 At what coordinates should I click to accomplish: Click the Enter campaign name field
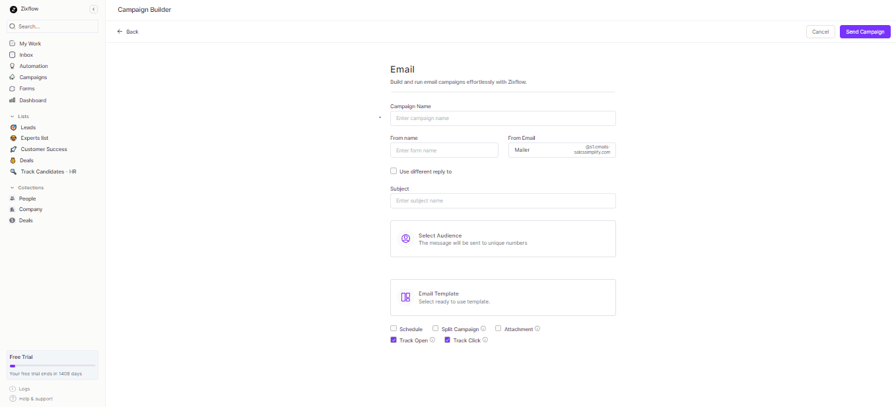tap(502, 118)
